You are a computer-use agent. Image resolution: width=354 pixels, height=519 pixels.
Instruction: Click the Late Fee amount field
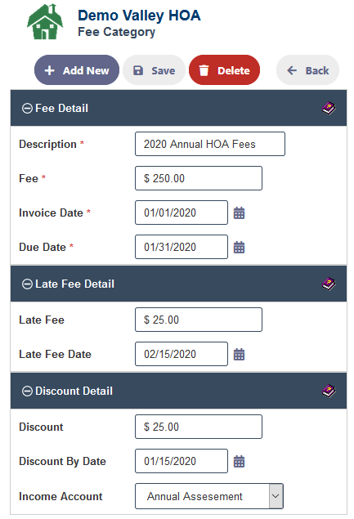[199, 320]
